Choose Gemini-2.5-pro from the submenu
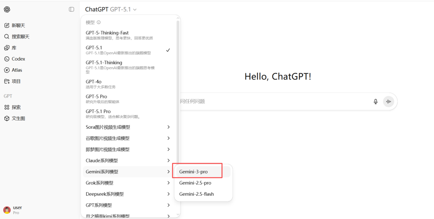 [203, 183]
